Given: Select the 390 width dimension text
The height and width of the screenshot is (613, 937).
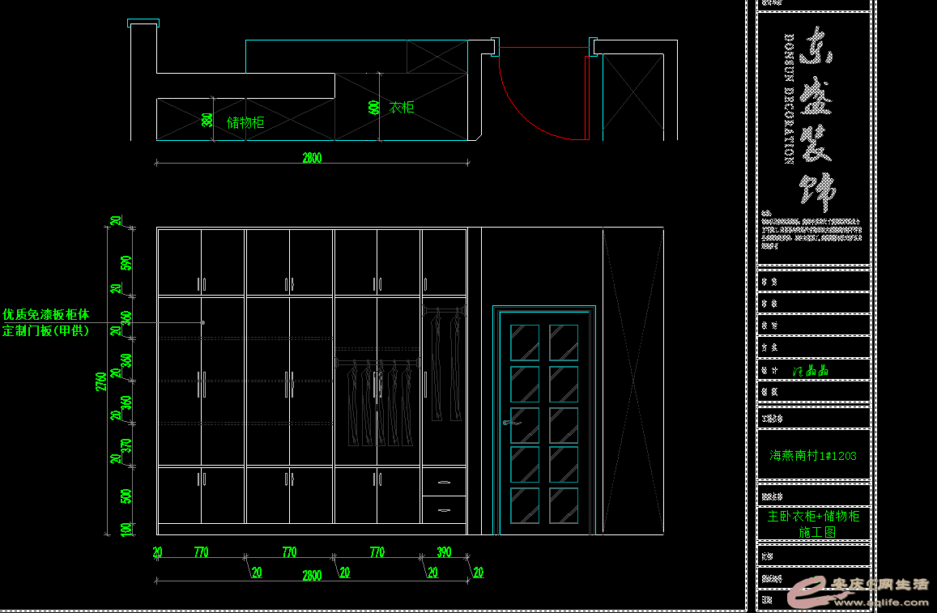Looking at the screenshot, I should (444, 552).
